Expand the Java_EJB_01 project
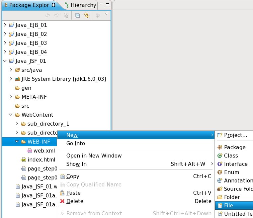Viewport: 253px width, 218px height. pyautogui.click(x=5, y=25)
